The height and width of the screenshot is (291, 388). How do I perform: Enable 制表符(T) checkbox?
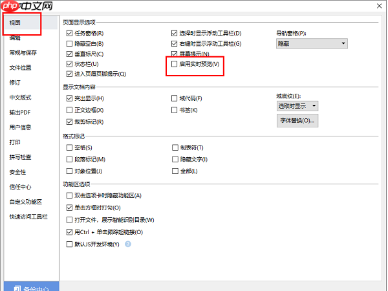click(x=175, y=147)
